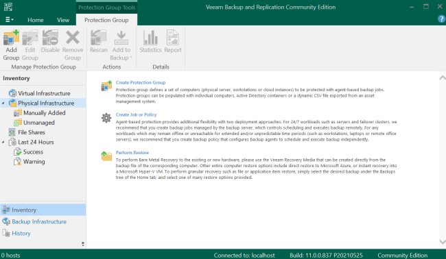Click the Protection Group Tools contextual tab
Screen dimensions: 446x259
tap(106, 8)
